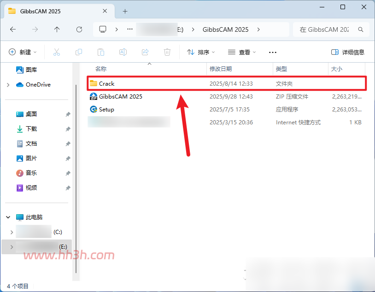Click the Cut scissors icon

(57, 52)
